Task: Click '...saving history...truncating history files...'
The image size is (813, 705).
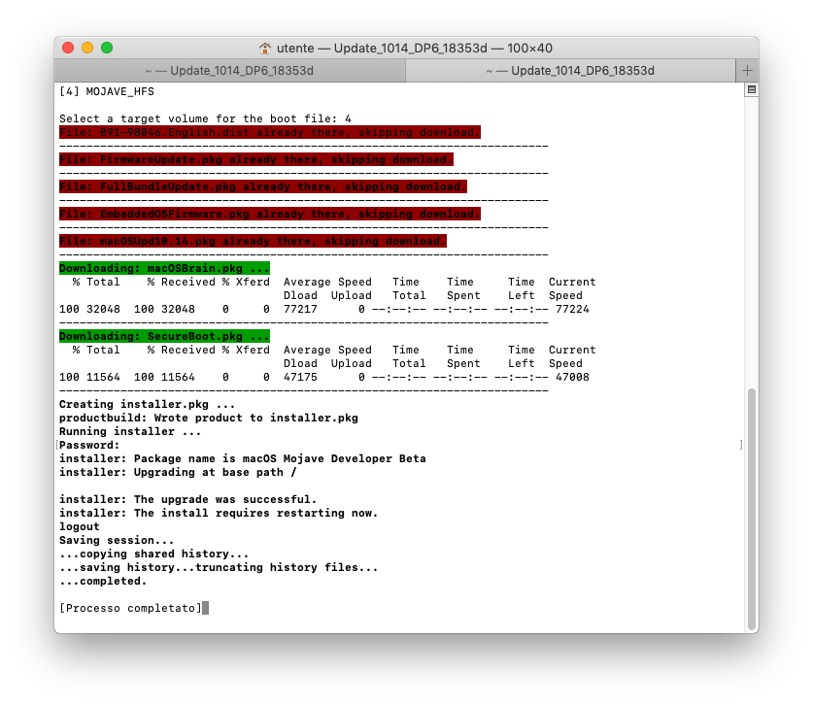Action: click(219, 567)
